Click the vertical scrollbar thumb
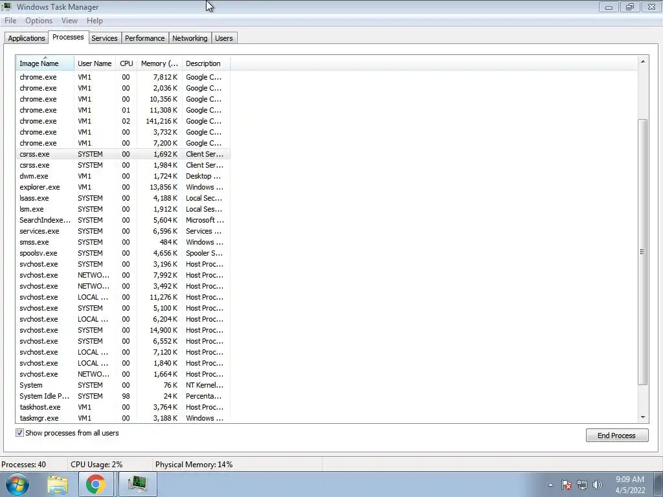This screenshot has height=497, width=663. point(643,252)
